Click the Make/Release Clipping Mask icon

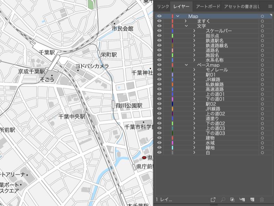[x=232, y=199]
